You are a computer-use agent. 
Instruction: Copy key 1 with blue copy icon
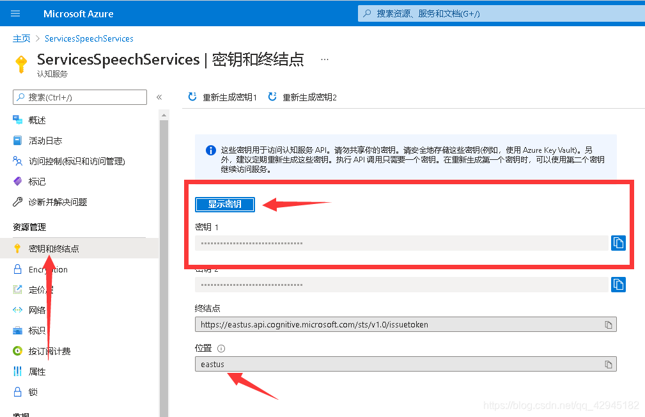point(618,243)
